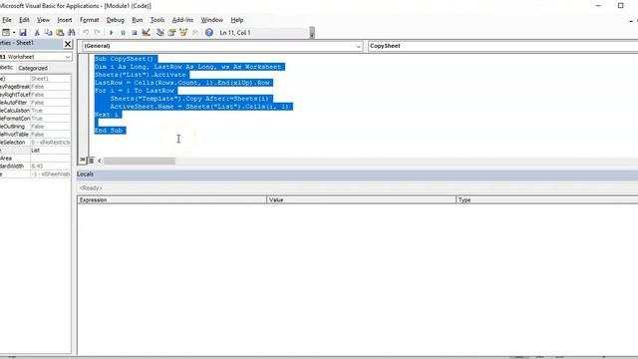This screenshot has height=359, width=638.
Task: Close the Properties - Sheet1 panel
Action: 68,44
